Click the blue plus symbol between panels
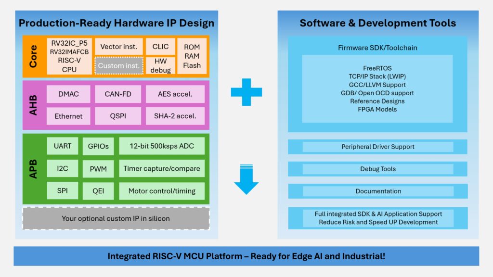This screenshot has width=493, height=277. pos(247,91)
